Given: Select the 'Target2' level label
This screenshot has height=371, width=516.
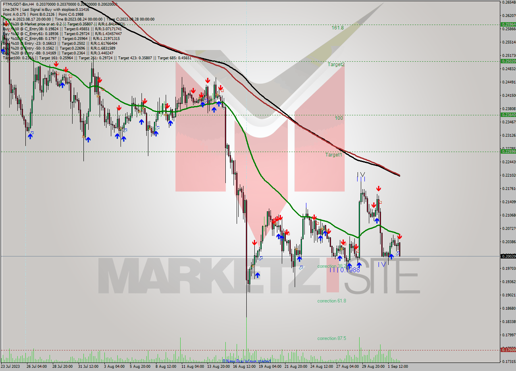Looking at the screenshot, I should pyautogui.click(x=336, y=64).
